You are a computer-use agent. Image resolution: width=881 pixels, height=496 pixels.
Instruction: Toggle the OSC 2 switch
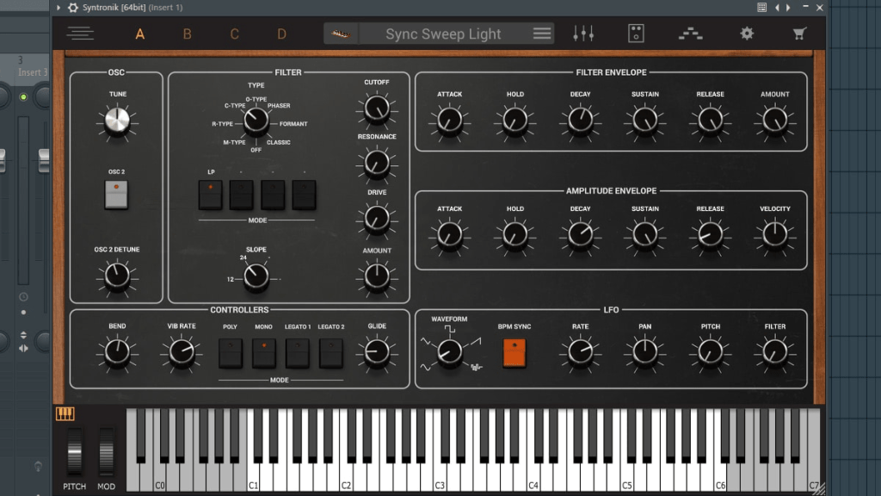(x=116, y=195)
